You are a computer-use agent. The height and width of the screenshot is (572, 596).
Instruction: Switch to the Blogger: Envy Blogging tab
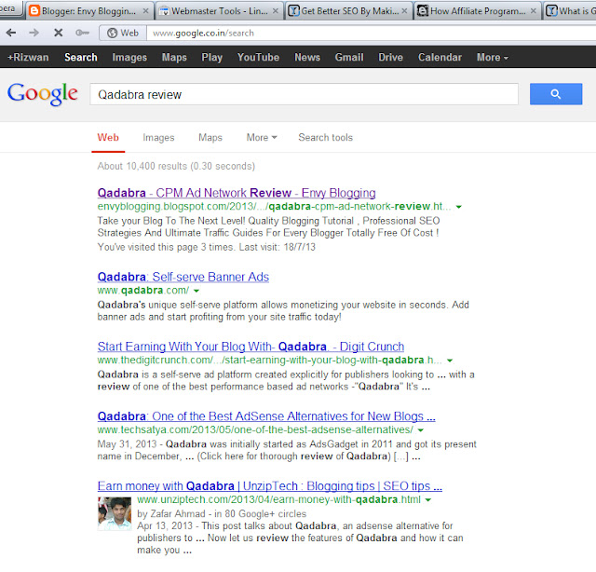pyautogui.click(x=89, y=11)
